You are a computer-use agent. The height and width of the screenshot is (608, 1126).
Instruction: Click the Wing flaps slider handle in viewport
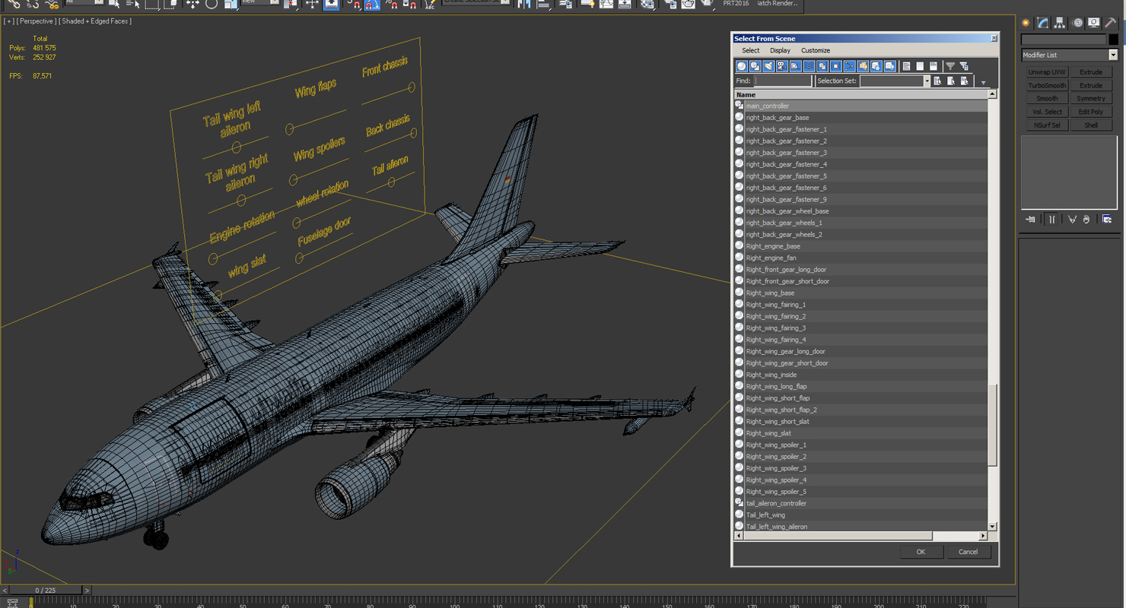tap(289, 129)
